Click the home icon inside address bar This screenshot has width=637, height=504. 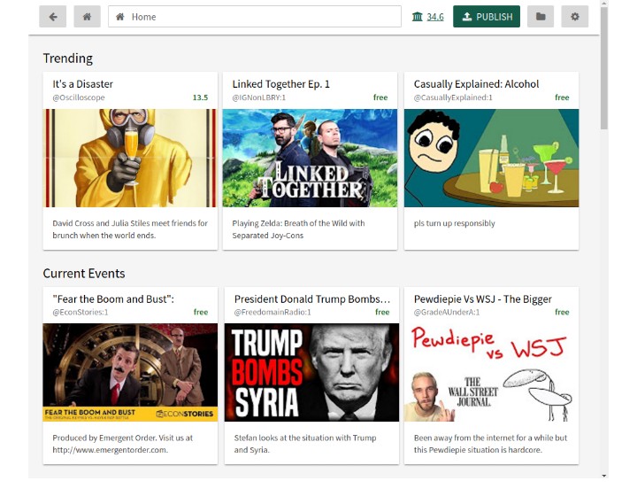pyautogui.click(x=119, y=17)
